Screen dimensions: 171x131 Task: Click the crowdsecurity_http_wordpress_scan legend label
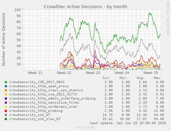click(x=43, y=107)
